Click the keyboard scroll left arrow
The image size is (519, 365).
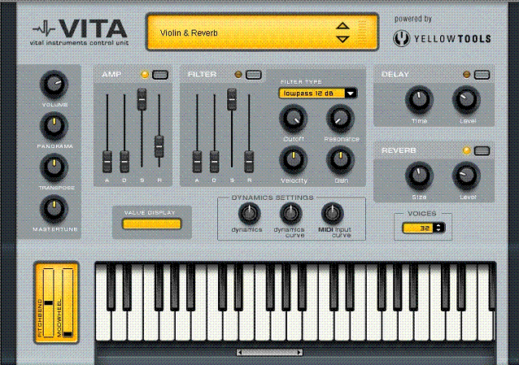point(239,353)
